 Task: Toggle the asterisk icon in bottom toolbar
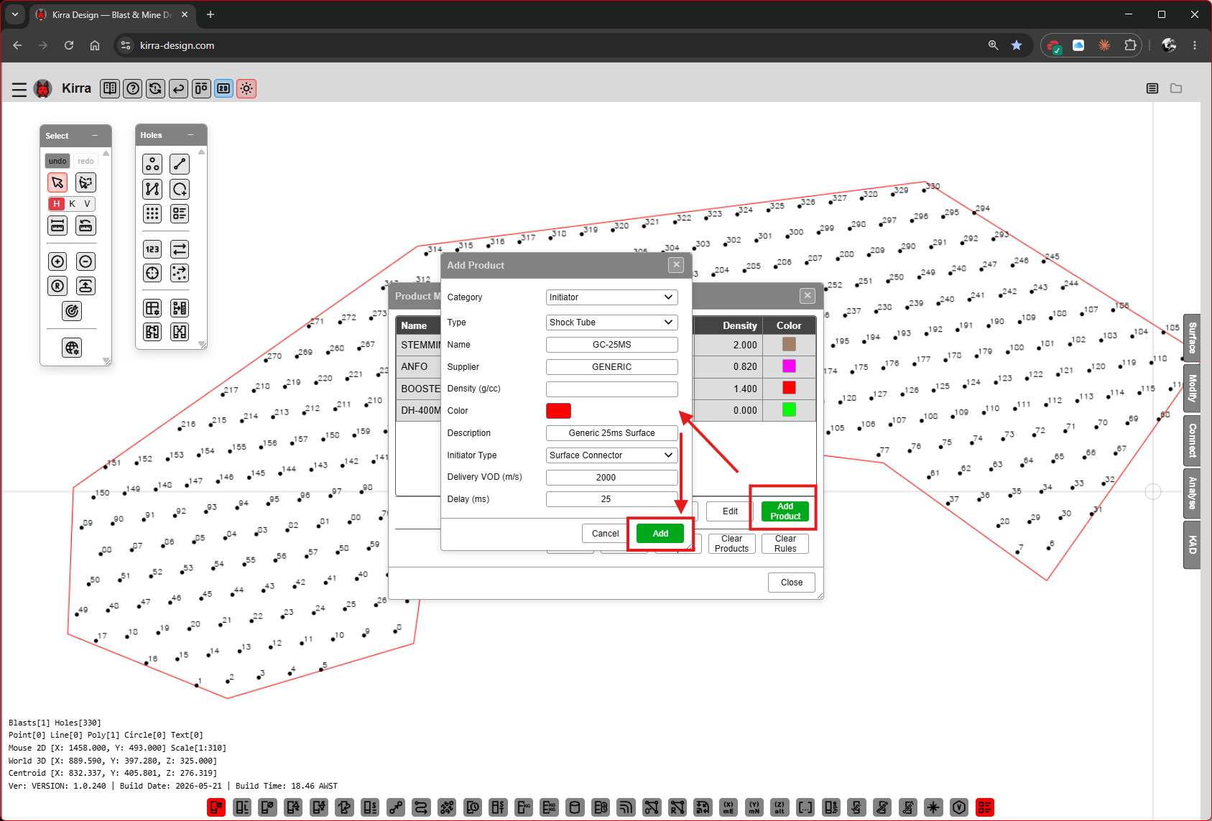[933, 807]
